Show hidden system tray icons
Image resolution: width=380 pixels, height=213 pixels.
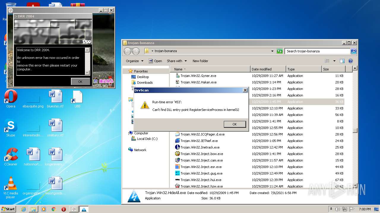tap(331, 209)
